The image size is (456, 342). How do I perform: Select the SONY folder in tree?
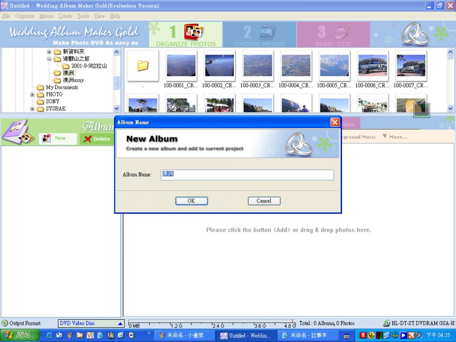(53, 102)
